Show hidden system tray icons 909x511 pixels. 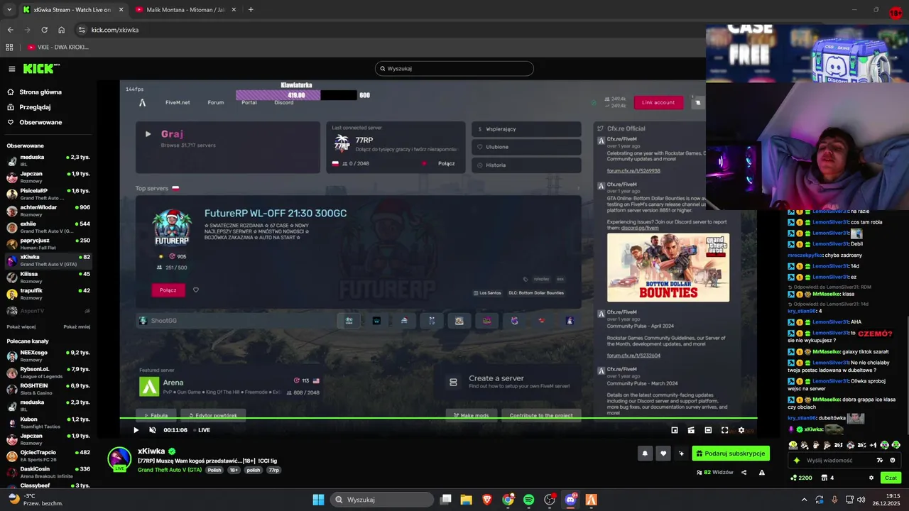point(805,500)
